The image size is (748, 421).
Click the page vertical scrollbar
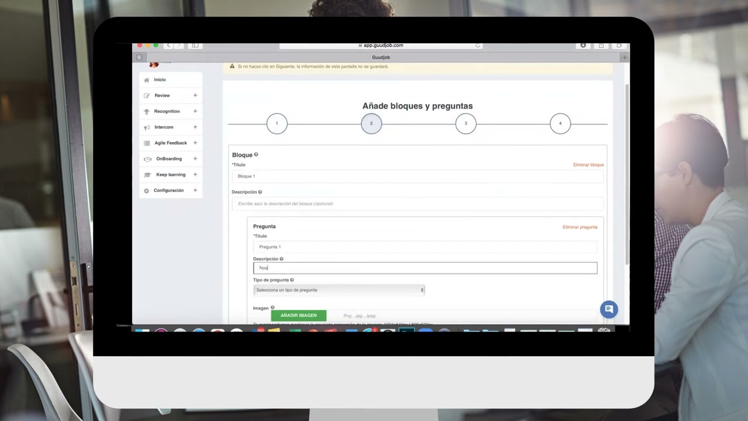[x=628, y=174]
